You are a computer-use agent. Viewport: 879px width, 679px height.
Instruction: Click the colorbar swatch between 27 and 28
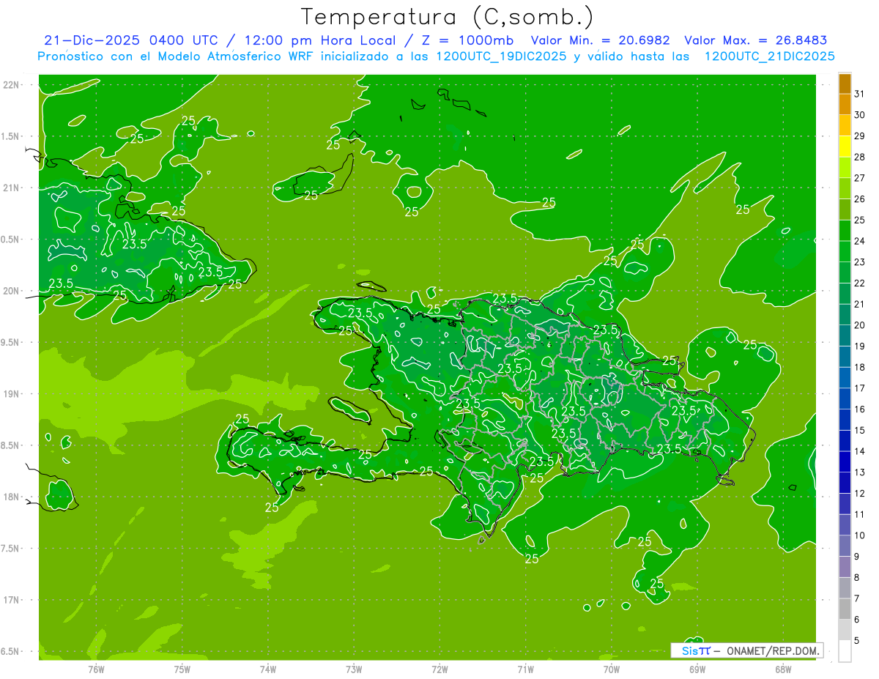(x=845, y=167)
